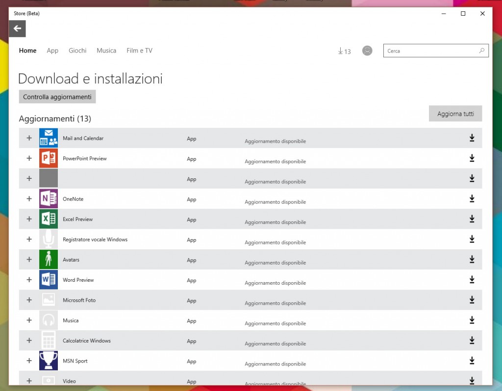The image size is (502, 391).
Task: Expand the Excel Preview row
Action: point(29,219)
